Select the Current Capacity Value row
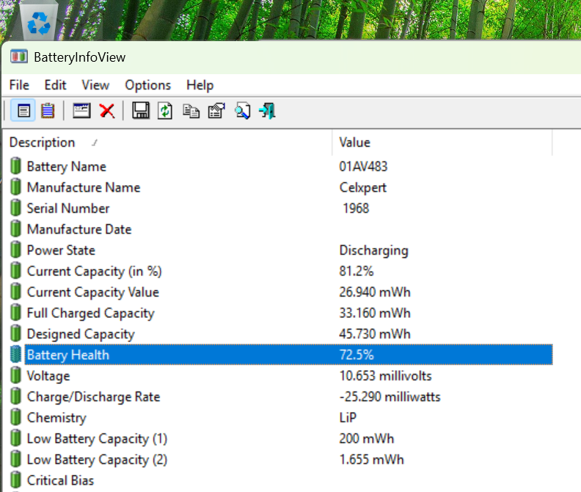581x492 pixels. [x=281, y=292]
